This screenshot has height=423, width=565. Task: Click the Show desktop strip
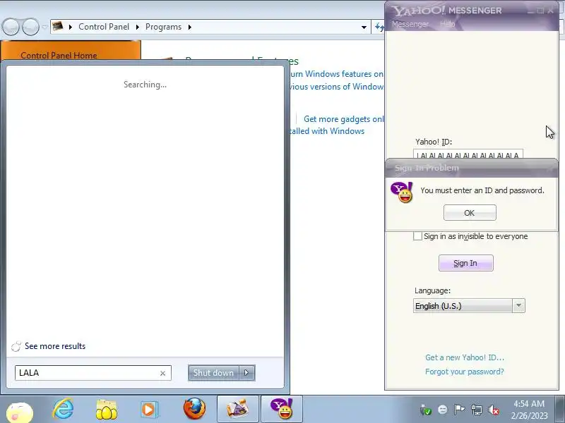tap(560, 409)
